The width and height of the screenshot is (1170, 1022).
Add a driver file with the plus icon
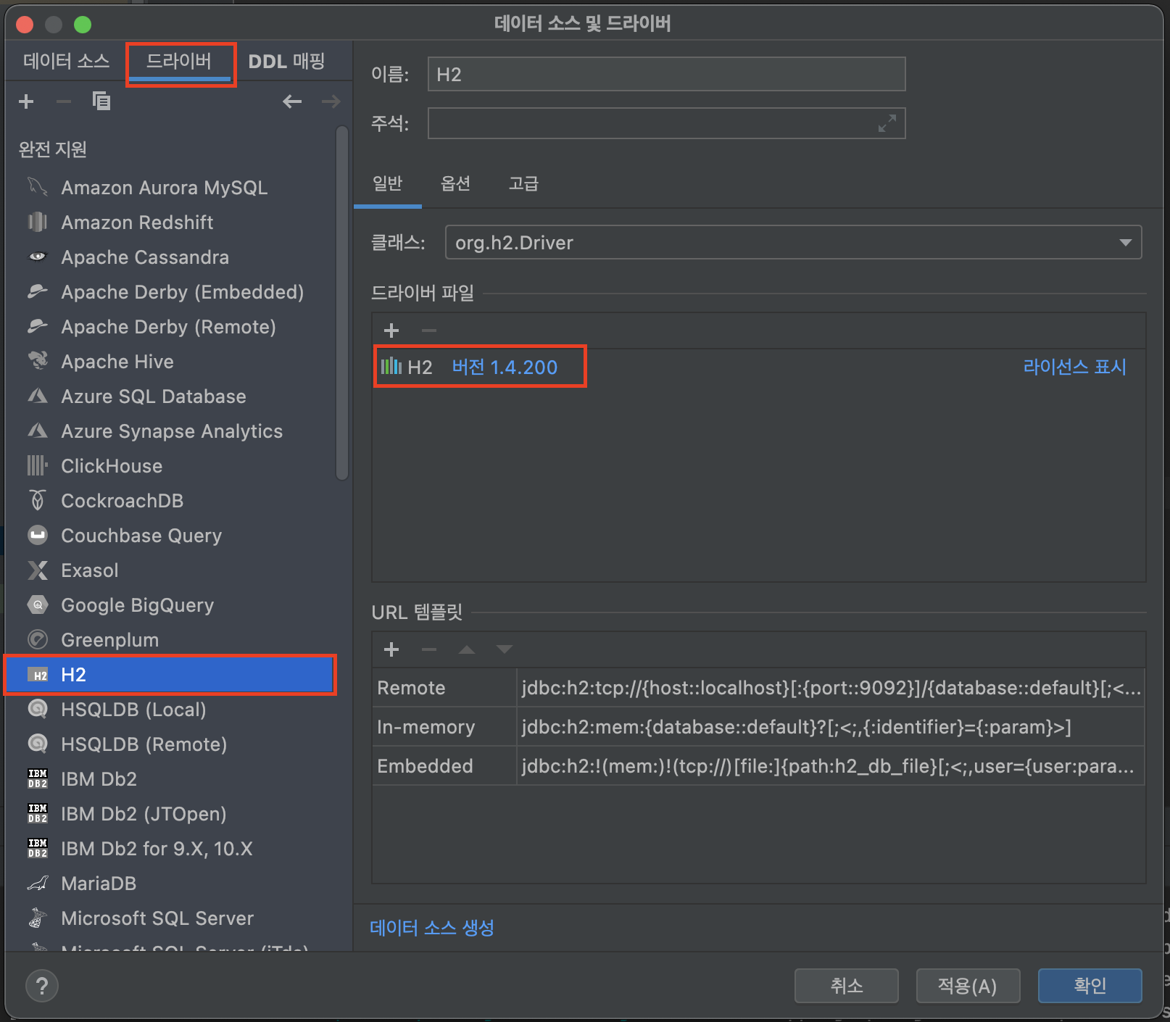pos(391,331)
